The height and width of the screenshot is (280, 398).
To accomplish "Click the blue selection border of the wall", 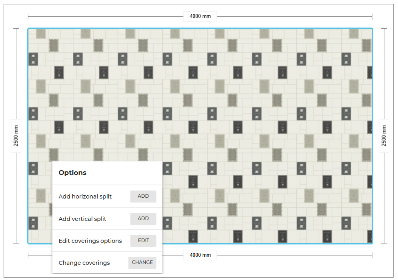I will pyautogui.click(x=200, y=29).
